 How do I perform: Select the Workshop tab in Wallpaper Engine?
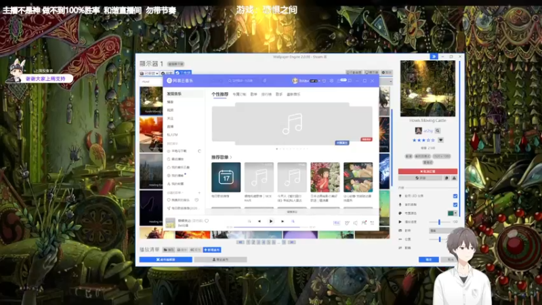pos(183,73)
